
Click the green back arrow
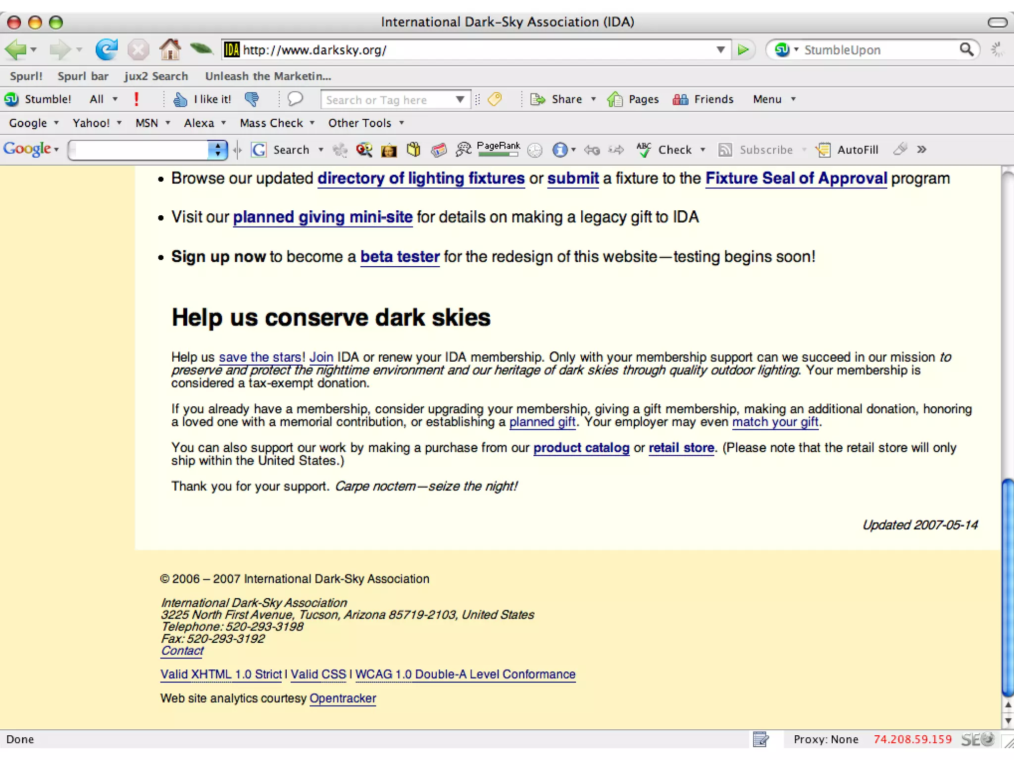16,49
